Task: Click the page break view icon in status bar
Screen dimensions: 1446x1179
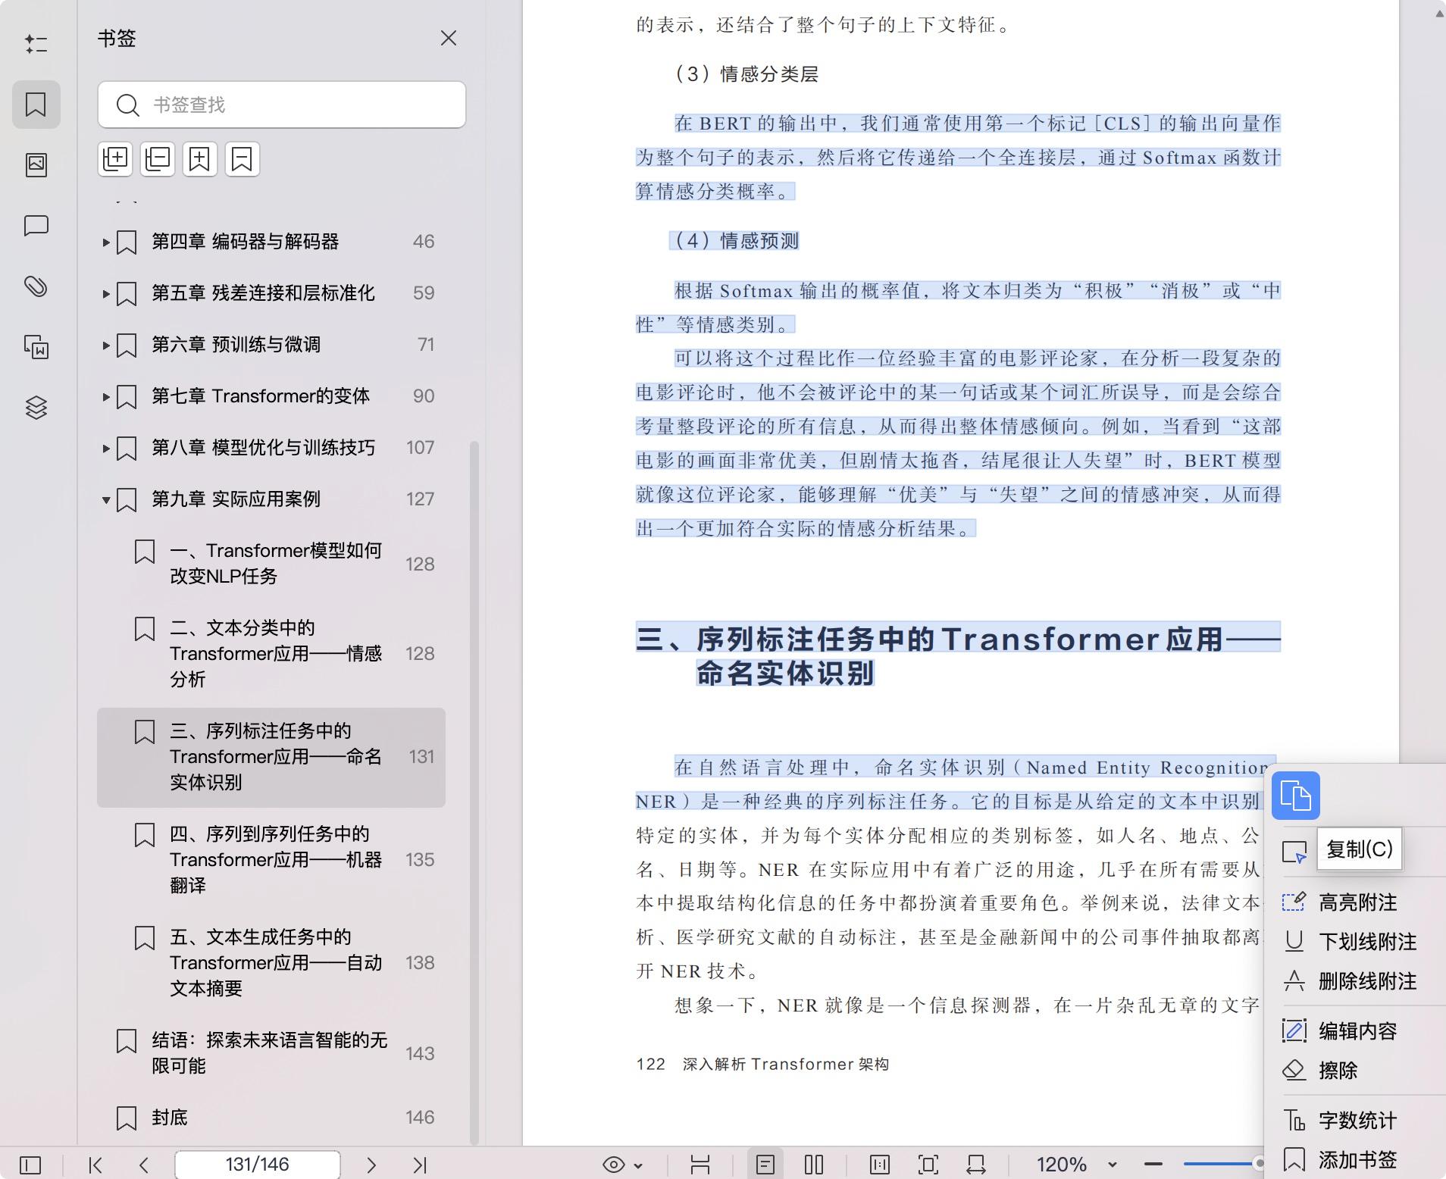Action: coord(700,1165)
